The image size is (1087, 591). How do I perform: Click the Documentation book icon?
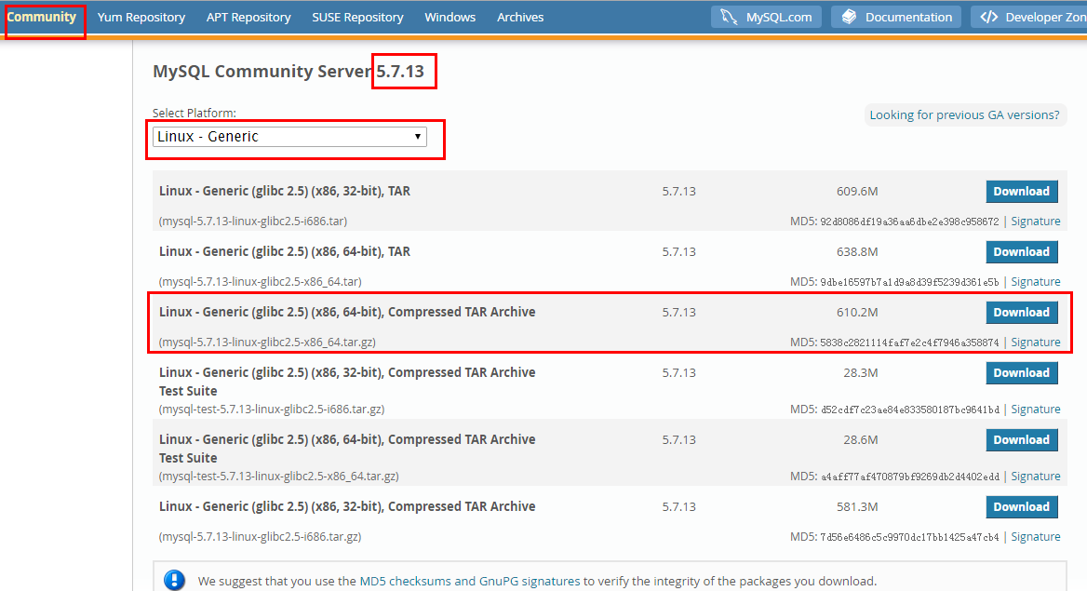849,17
